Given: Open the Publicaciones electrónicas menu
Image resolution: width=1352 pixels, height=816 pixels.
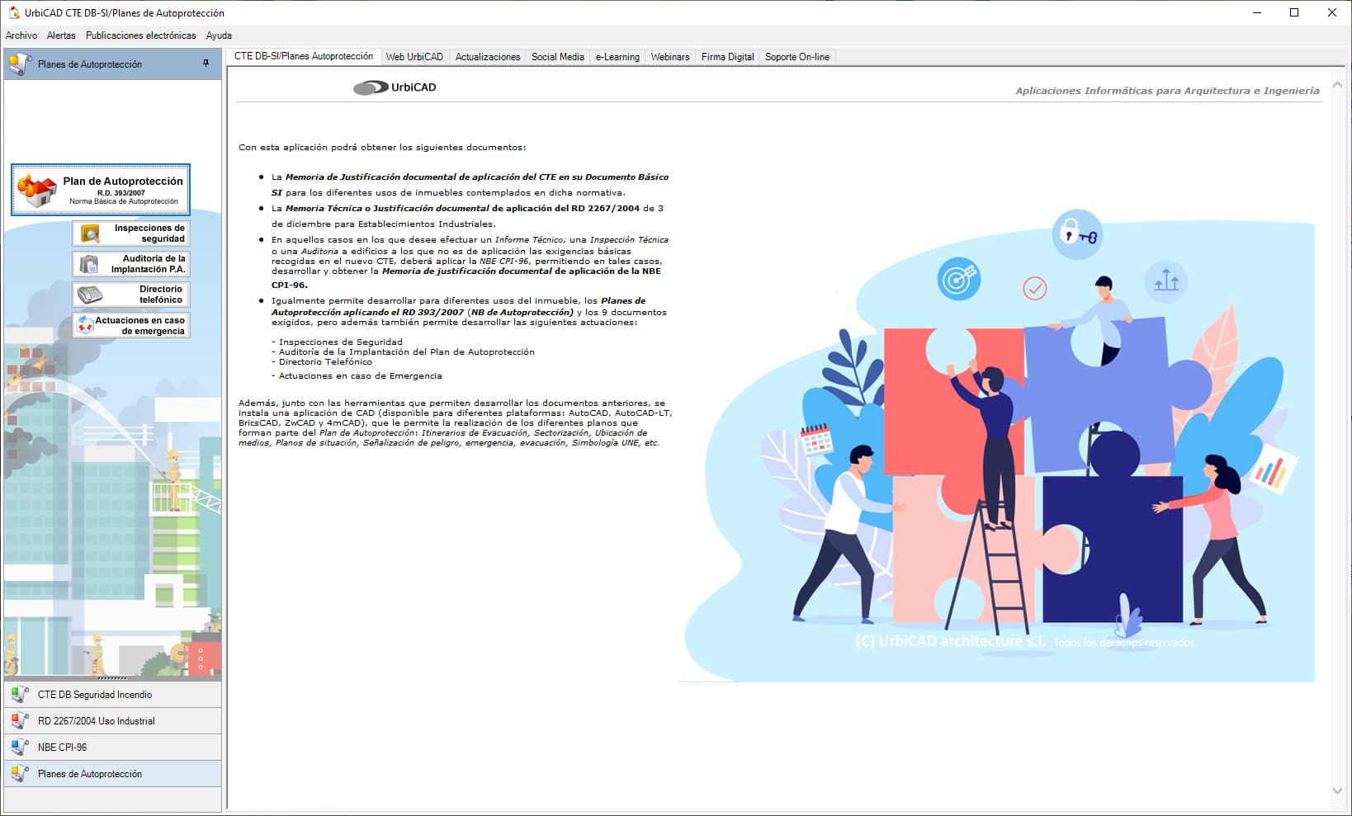Looking at the screenshot, I should coord(141,35).
